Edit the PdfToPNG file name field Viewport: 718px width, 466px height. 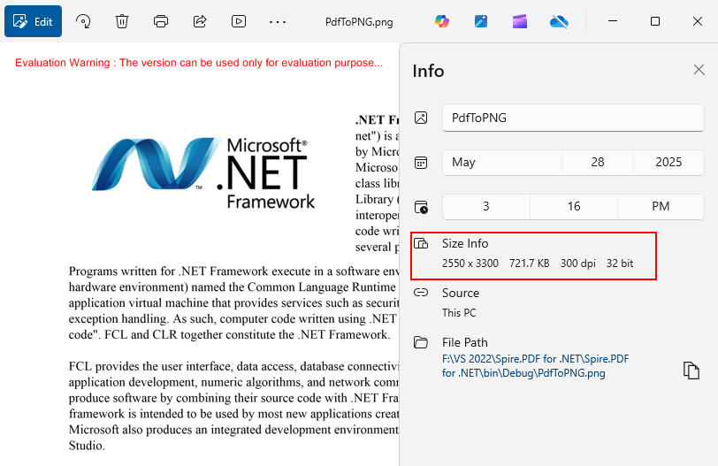tap(573, 118)
